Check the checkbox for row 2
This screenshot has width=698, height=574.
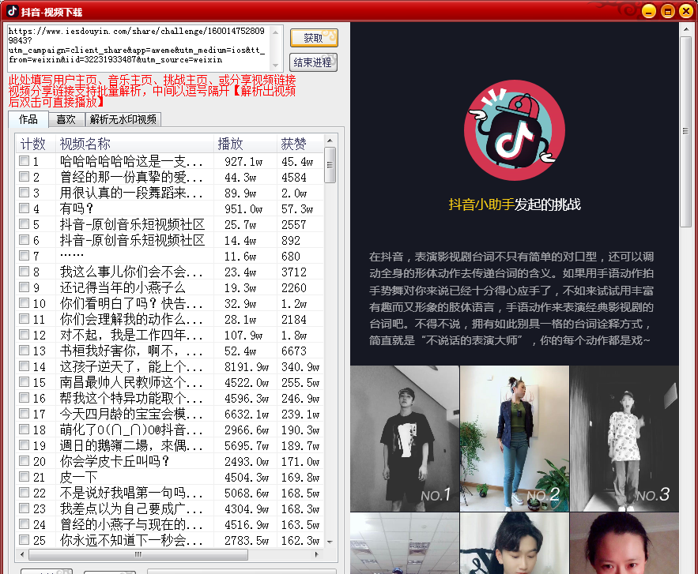[x=24, y=177]
